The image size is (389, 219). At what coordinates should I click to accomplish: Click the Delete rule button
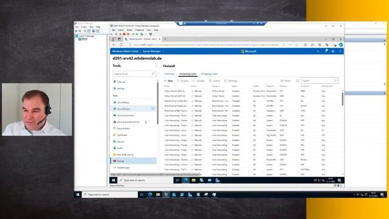215,81
